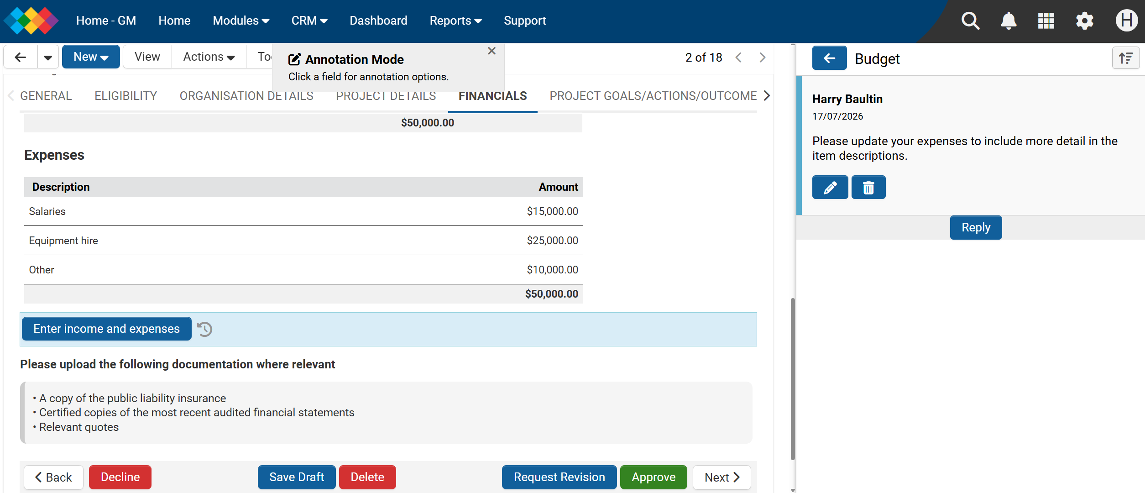
Task: Delete Harry Baultin's note with trash icon
Action: 868,188
